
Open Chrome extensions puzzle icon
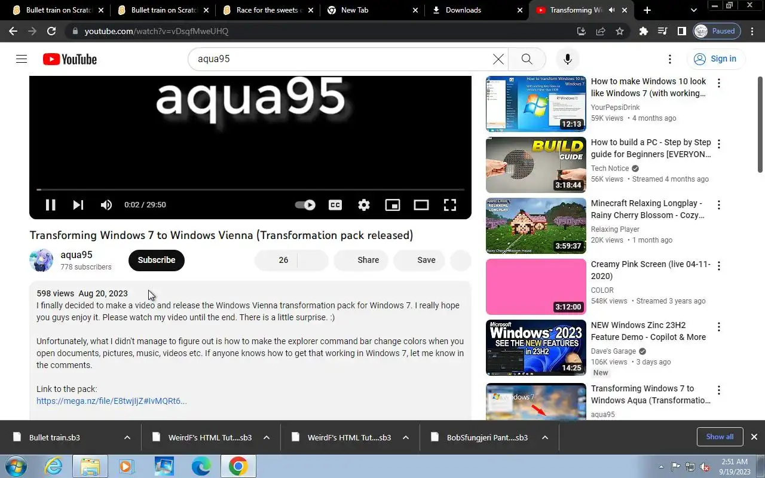pyautogui.click(x=644, y=31)
